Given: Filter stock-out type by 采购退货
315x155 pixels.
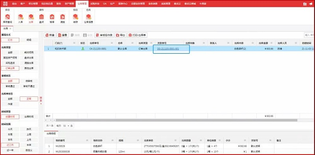Looking at the screenshot, I should [10, 63].
